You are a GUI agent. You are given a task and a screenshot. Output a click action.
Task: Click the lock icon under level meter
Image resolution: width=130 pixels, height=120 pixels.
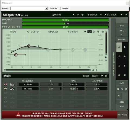[106, 57]
